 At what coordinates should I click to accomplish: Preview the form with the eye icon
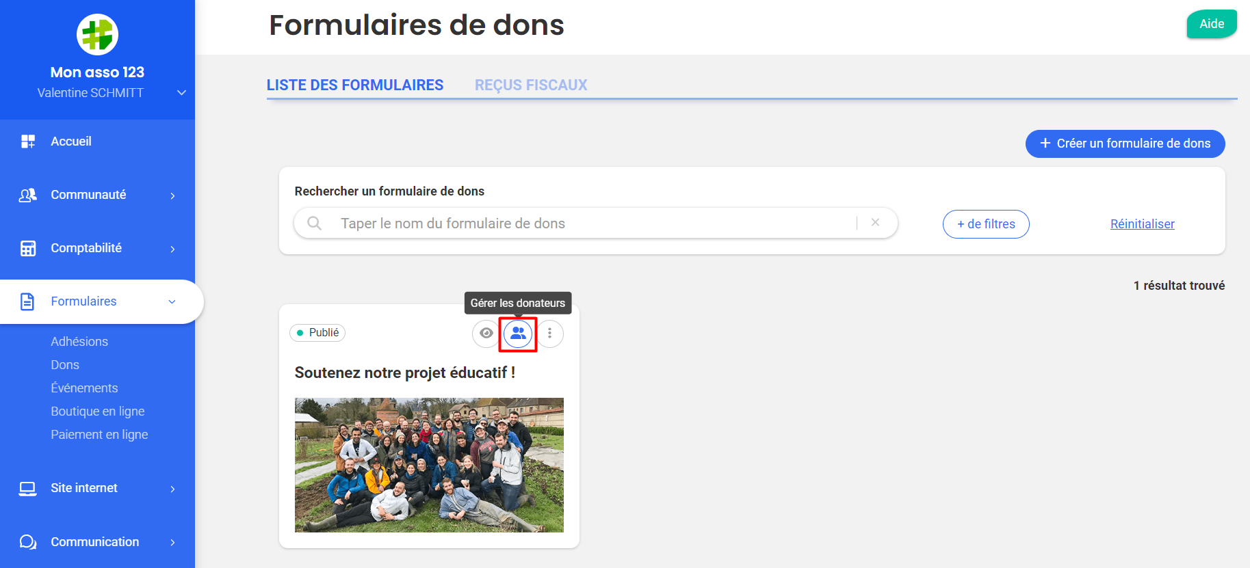click(486, 334)
